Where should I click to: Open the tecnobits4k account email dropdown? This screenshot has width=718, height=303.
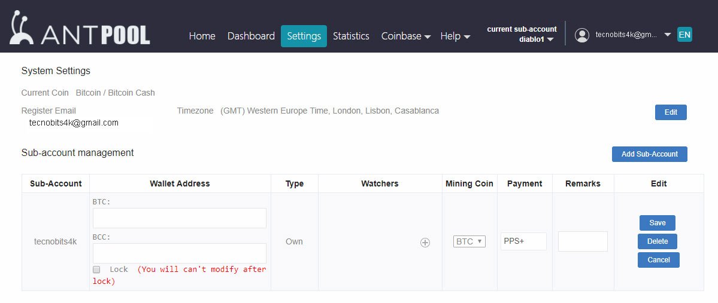(x=633, y=35)
